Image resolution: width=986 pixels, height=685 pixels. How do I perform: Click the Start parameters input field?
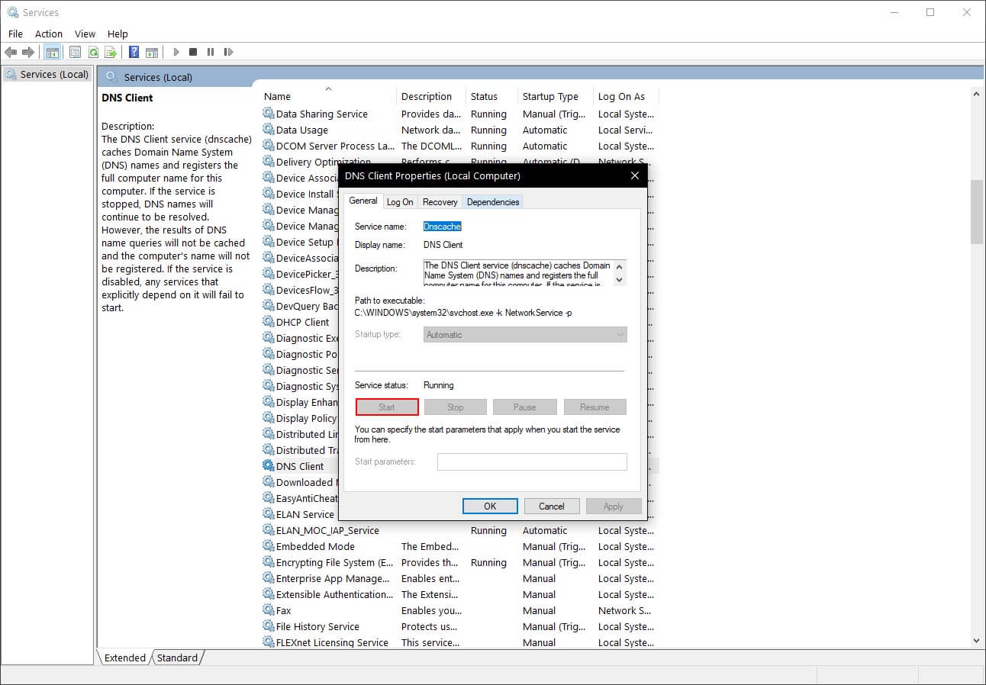[532, 461]
